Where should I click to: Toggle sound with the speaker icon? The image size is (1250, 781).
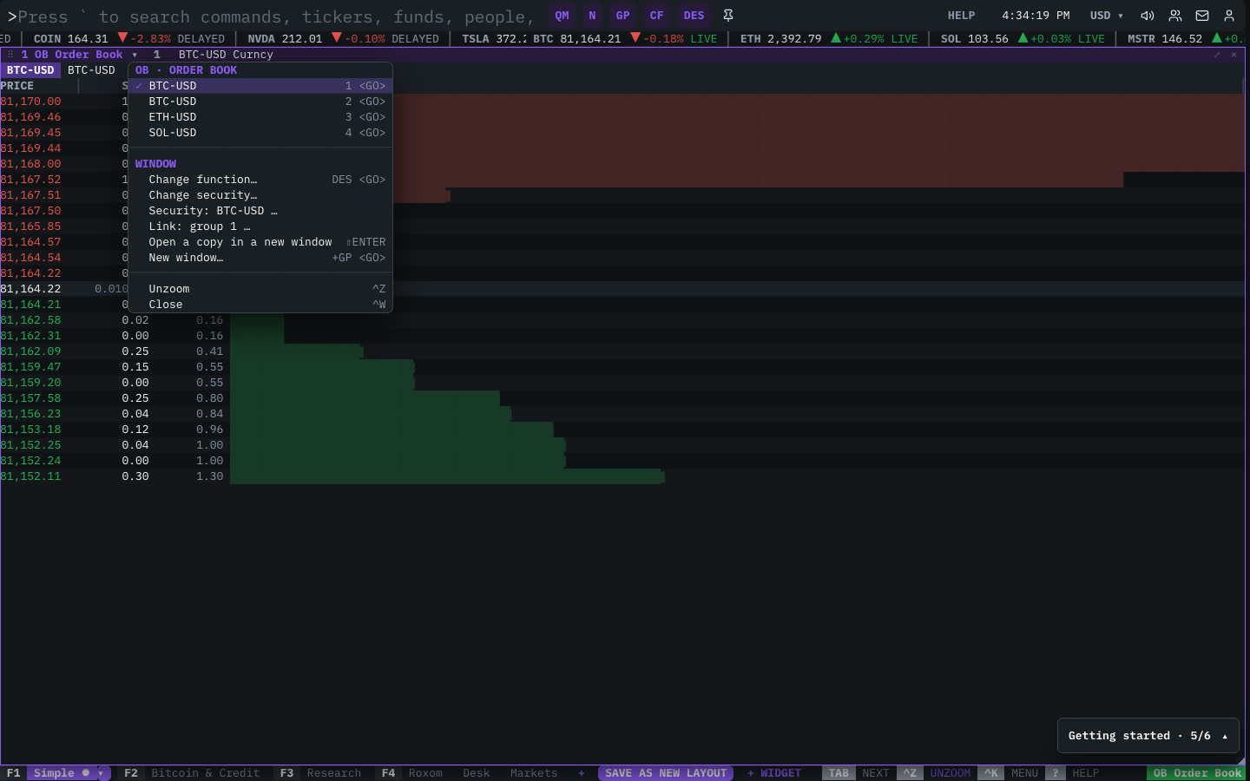coord(1147,16)
